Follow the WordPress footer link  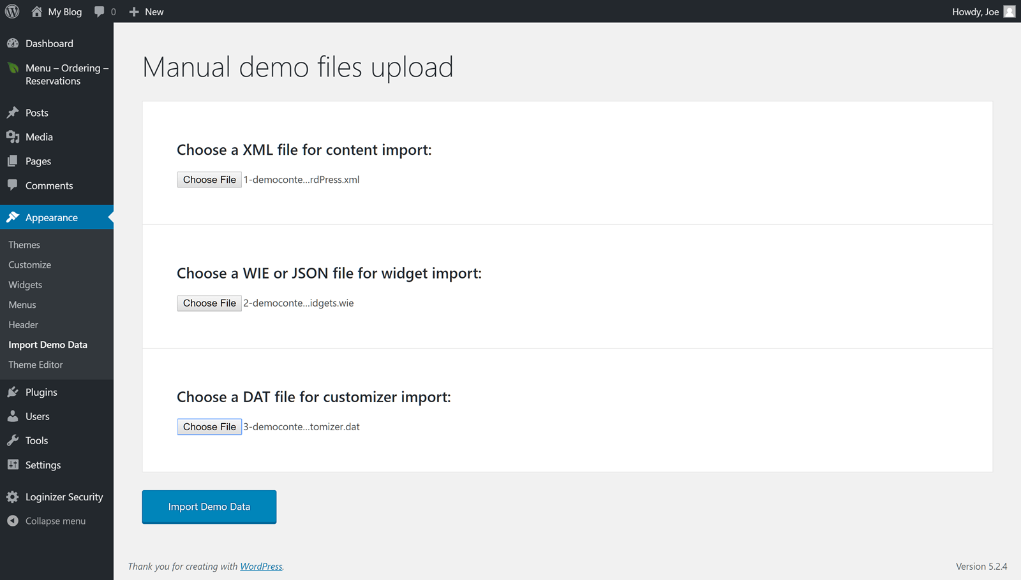click(x=261, y=566)
